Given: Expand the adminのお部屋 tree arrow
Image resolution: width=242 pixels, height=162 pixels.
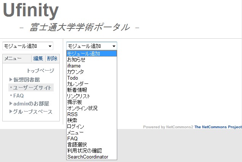Looking at the screenshot, I should 11,104.
